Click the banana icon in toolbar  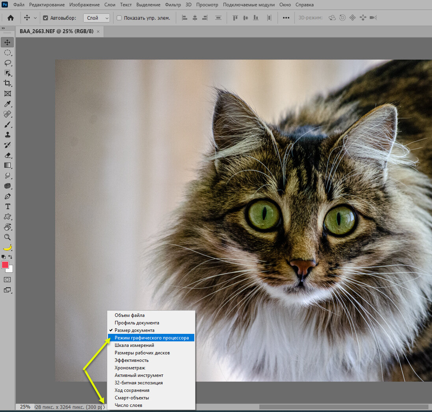(7, 248)
